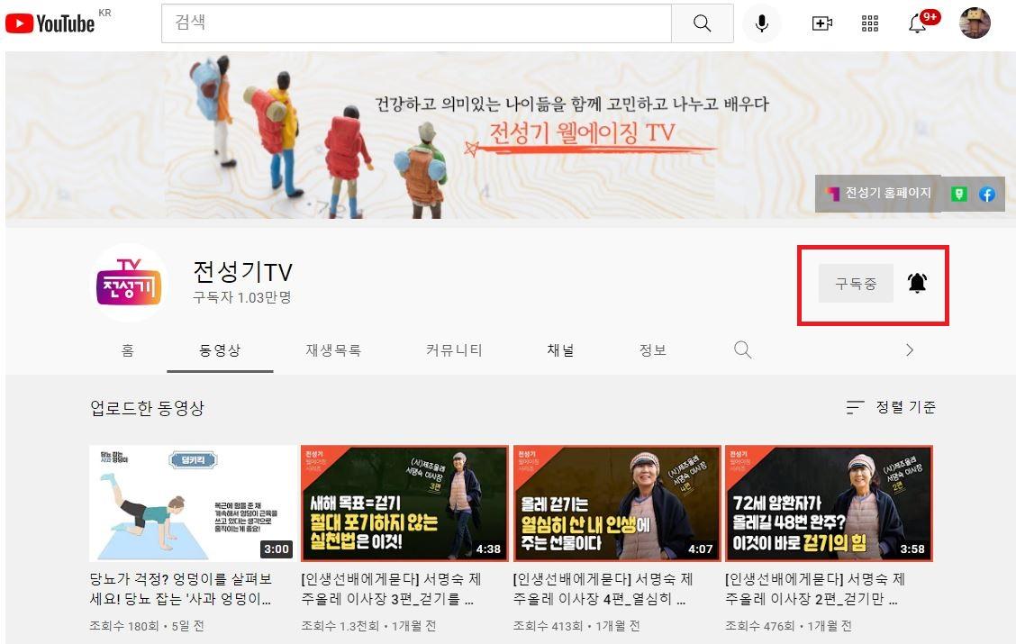This screenshot has height=644, width=1016.
Task: Play the 4:07 올레 걷기는 video thumbnail
Action: [x=617, y=503]
